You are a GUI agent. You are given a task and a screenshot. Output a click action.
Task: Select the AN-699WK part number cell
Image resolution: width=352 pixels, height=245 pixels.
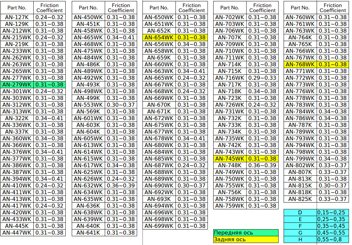pyautogui.click(x=159, y=226)
